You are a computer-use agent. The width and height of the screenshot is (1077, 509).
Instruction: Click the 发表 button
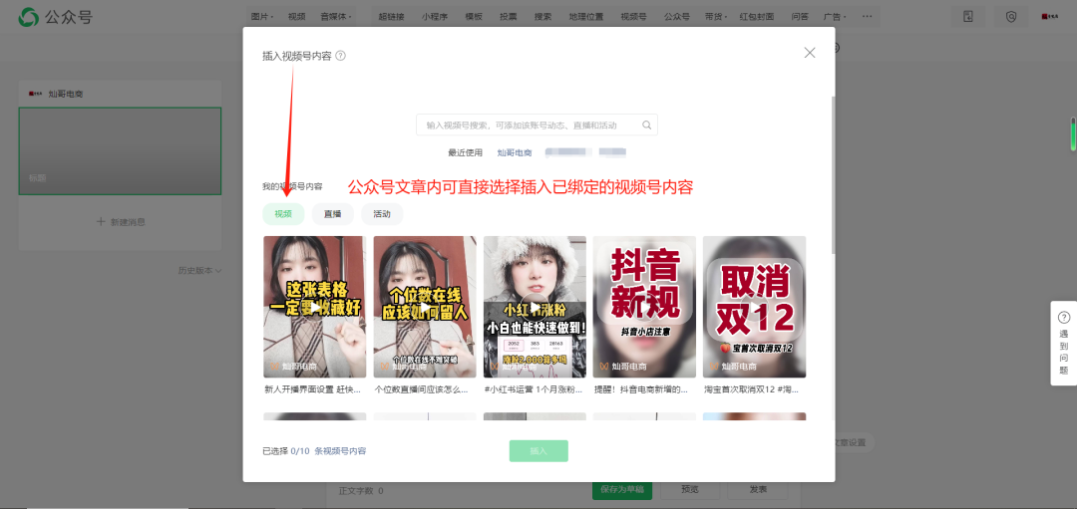(758, 490)
